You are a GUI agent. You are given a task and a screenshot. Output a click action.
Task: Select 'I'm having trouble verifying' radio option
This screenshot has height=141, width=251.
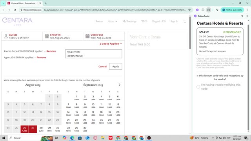pos(198,87)
